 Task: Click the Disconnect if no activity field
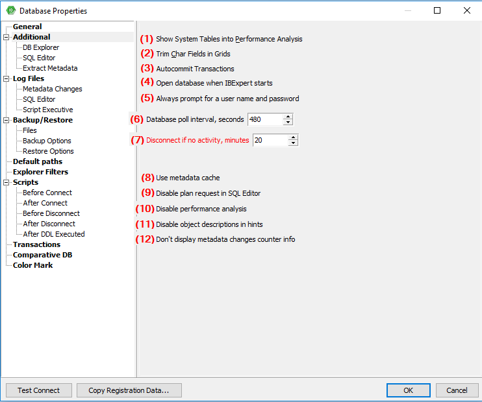pos(270,140)
